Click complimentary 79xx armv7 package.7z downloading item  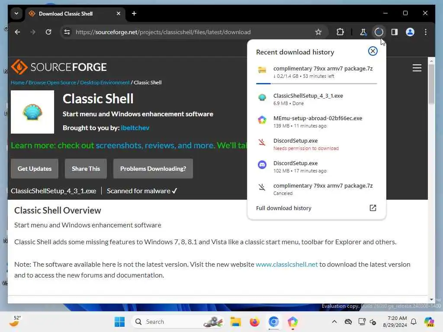click(x=316, y=72)
